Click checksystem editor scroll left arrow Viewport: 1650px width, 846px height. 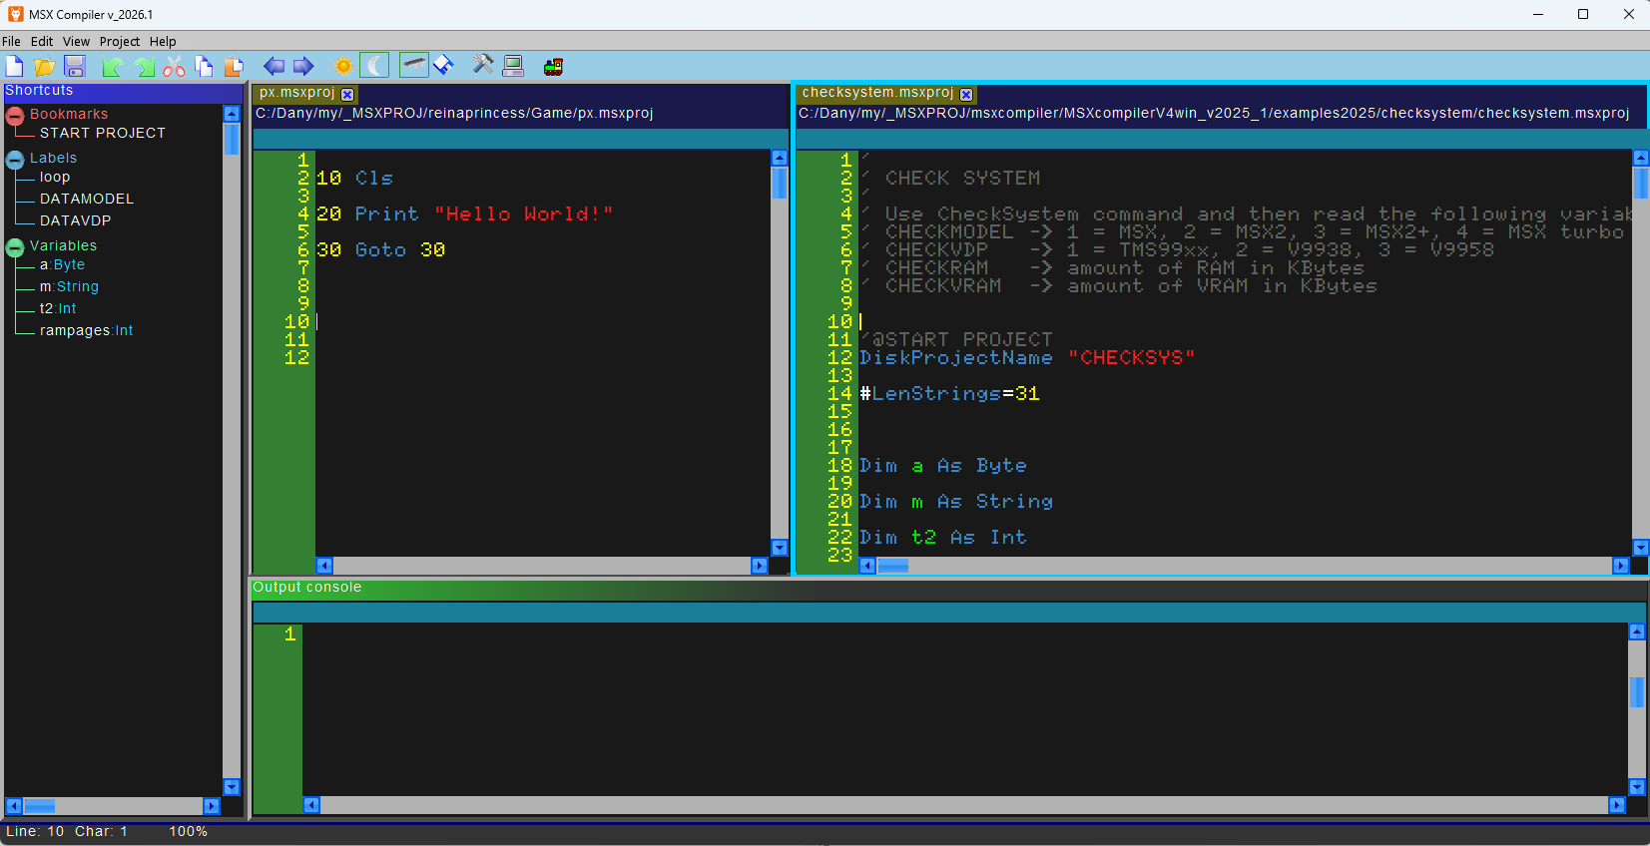coord(867,566)
